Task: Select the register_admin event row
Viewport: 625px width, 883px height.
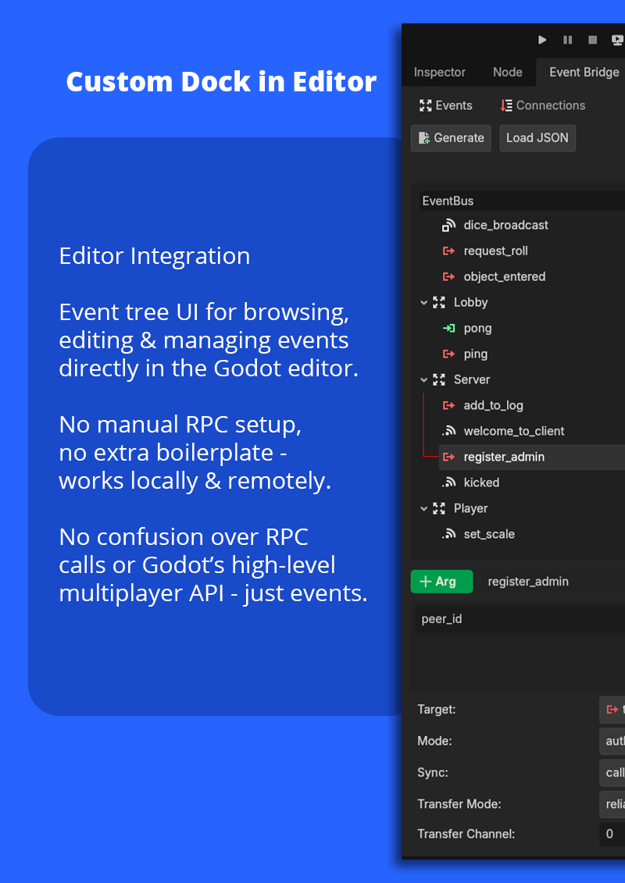Action: [531, 457]
